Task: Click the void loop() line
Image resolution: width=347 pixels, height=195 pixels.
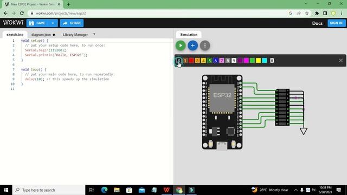Action: [x=34, y=69]
